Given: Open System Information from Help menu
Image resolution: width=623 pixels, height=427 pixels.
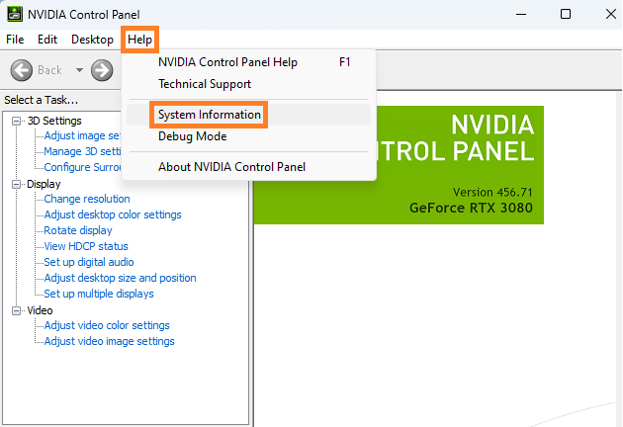Looking at the screenshot, I should pos(249,115).
